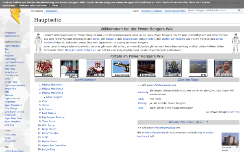The width and height of the screenshot is (244, 152).
Task: Open Episodenguide in the sidebar
Action: click(x=12, y=36)
